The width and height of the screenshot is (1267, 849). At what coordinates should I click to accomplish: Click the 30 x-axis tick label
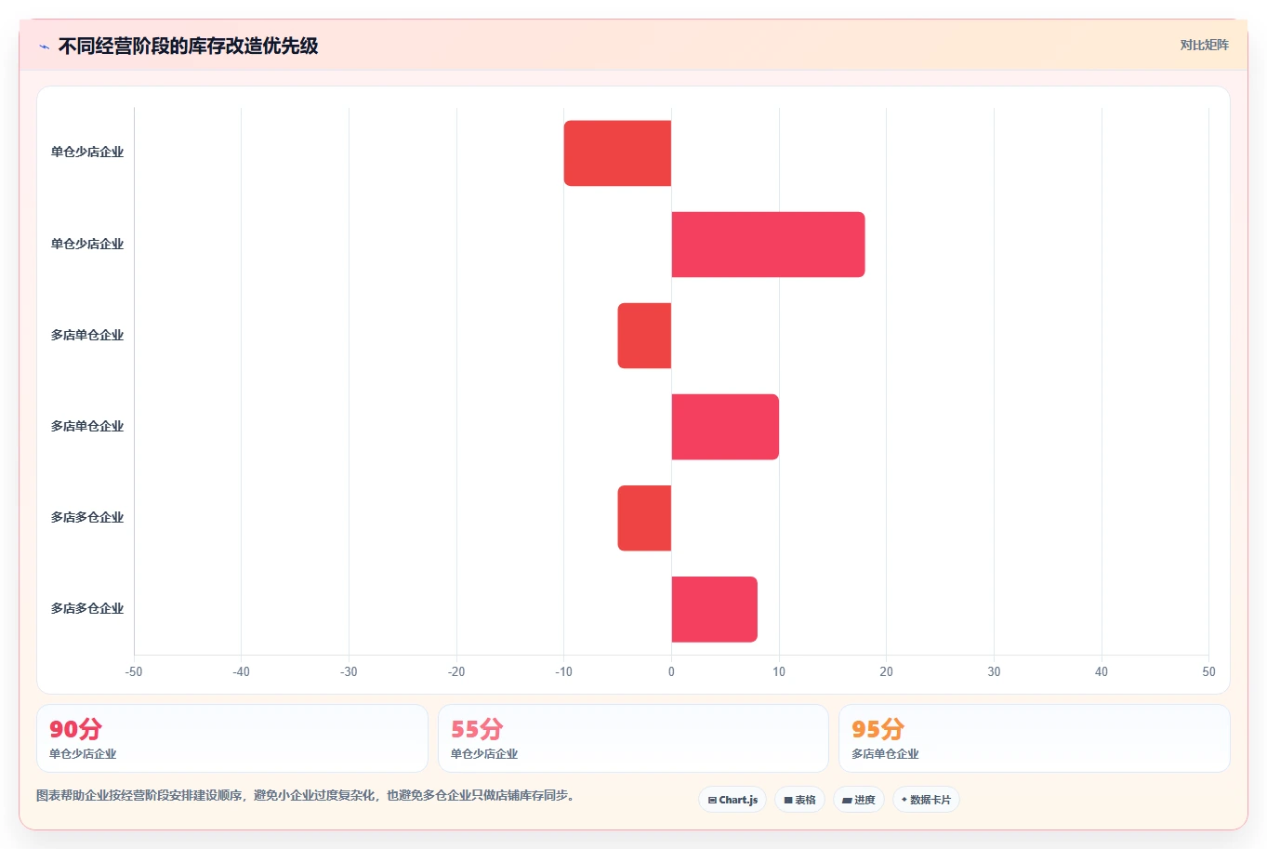pos(994,671)
